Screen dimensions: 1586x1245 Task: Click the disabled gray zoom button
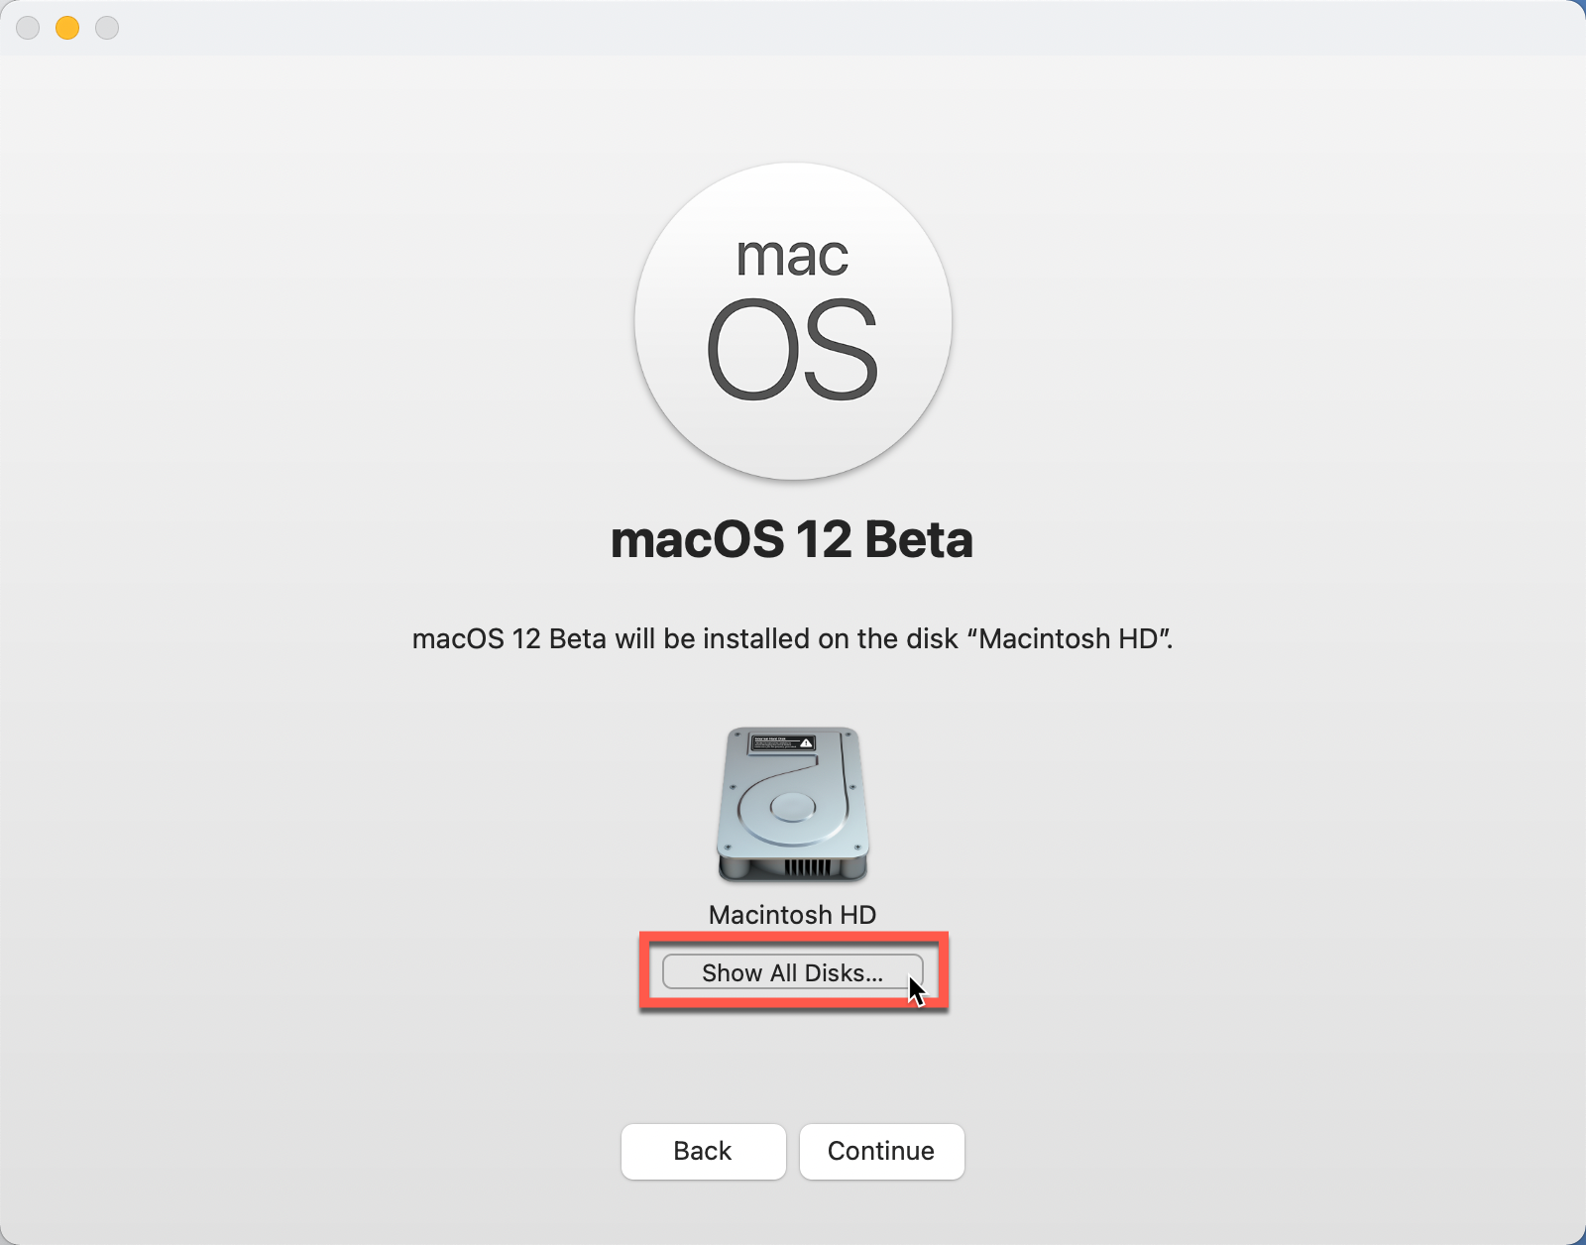click(x=107, y=28)
